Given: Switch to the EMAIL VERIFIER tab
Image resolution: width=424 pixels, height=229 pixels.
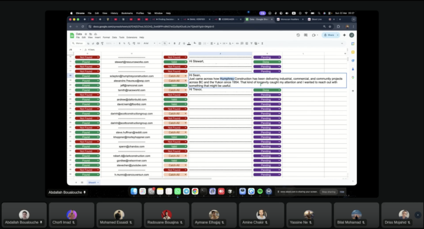Looking at the screenshot, I should click(197, 19).
